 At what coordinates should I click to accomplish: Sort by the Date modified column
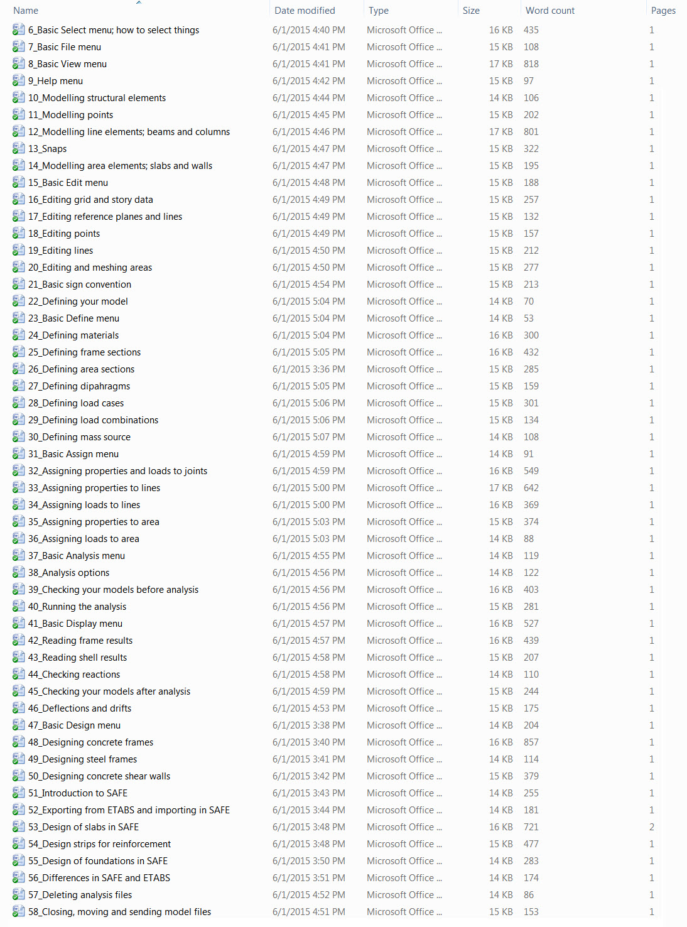tap(305, 11)
